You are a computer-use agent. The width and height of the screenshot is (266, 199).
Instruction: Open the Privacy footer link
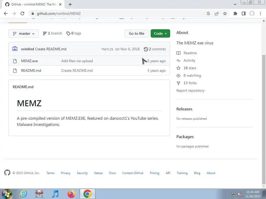[66, 173]
